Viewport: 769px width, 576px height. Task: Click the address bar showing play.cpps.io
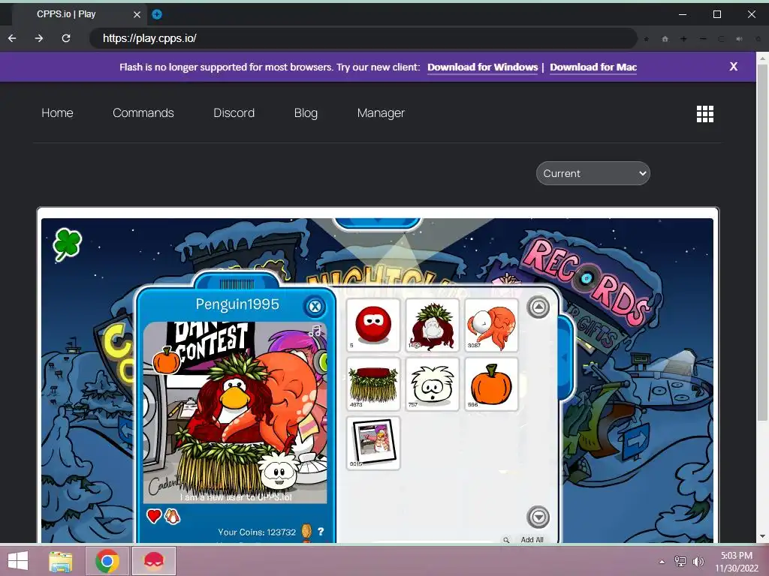(x=363, y=38)
